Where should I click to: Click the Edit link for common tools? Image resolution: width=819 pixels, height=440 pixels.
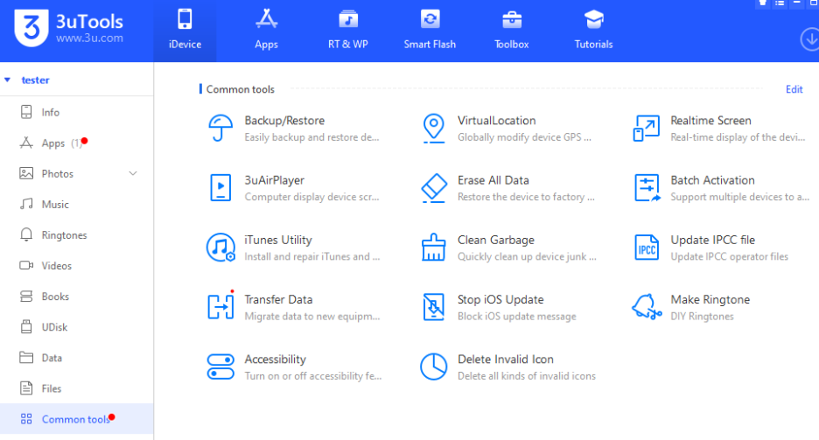coord(794,89)
